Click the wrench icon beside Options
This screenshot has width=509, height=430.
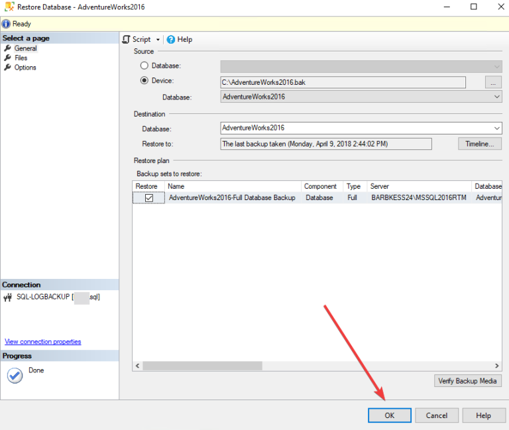point(7,67)
